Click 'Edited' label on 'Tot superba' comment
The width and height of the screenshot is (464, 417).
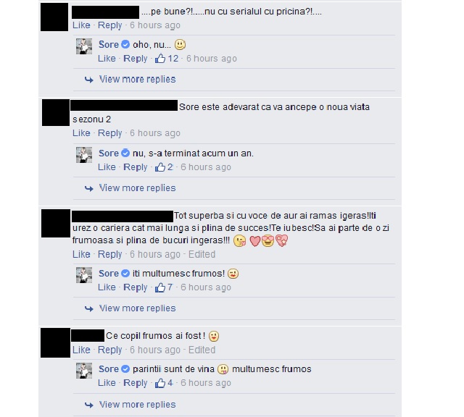202,254
